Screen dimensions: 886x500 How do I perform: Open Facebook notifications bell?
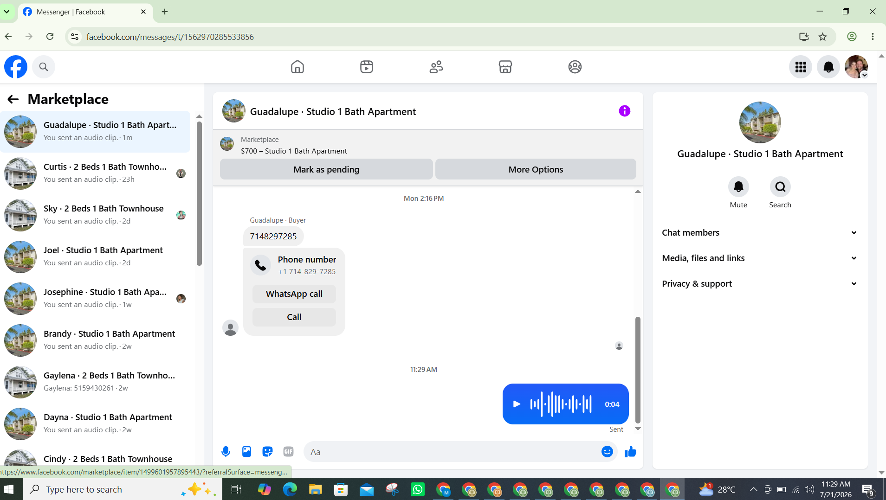coord(828,67)
